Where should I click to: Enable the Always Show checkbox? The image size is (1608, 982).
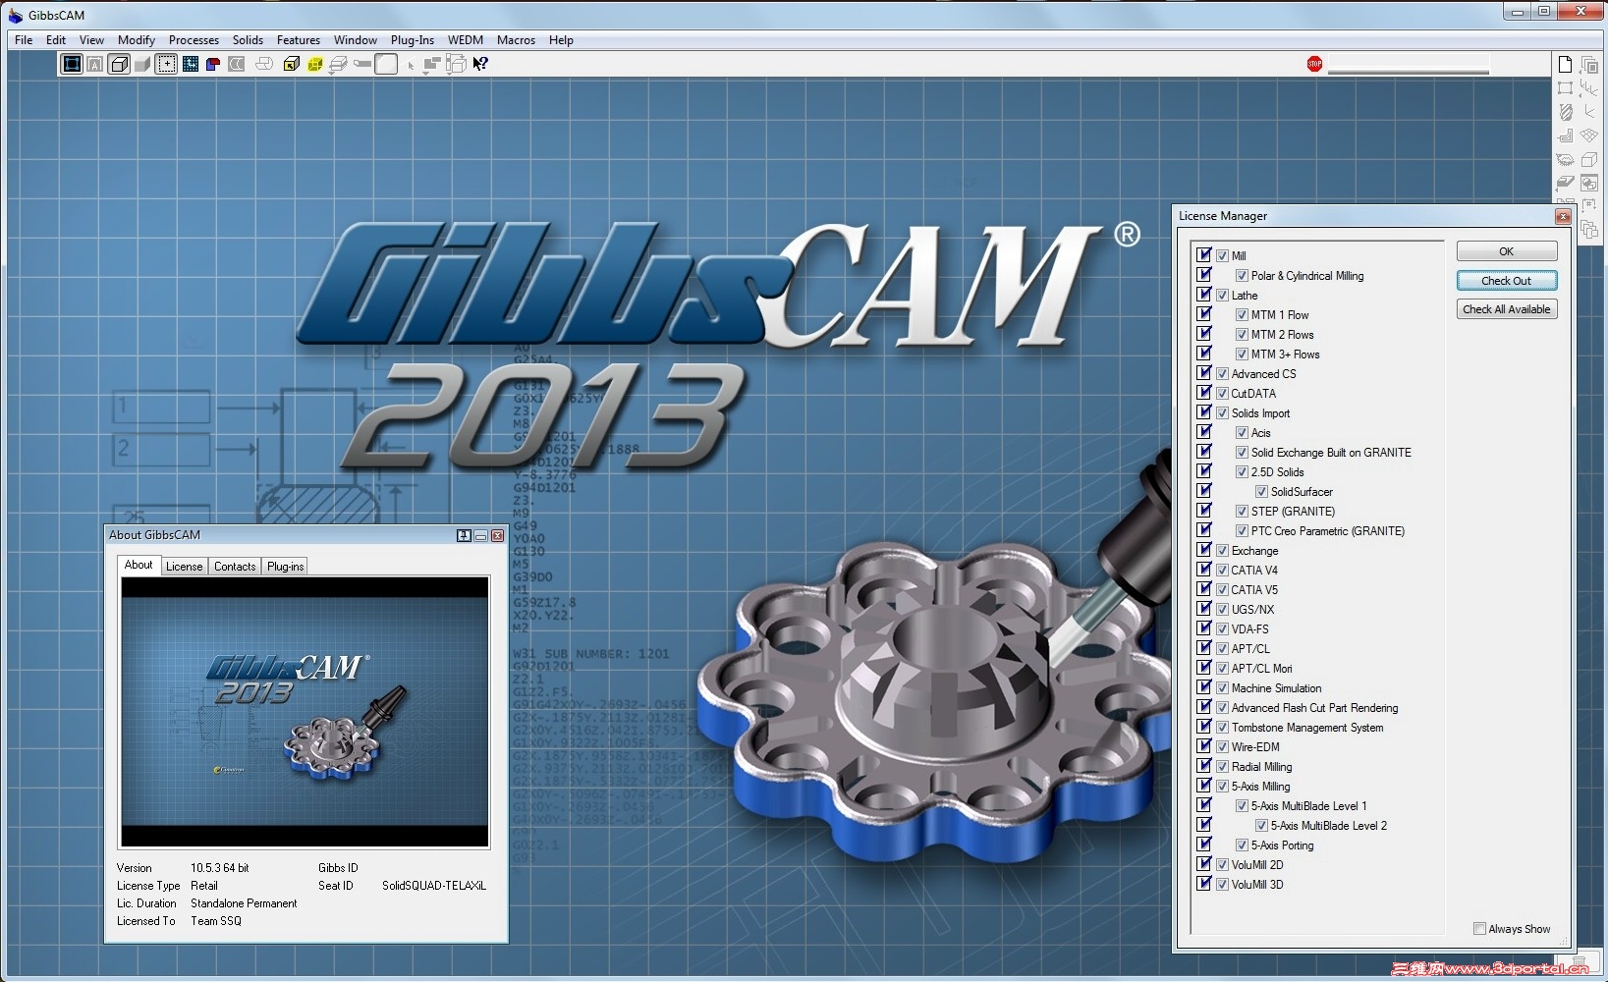(1479, 928)
